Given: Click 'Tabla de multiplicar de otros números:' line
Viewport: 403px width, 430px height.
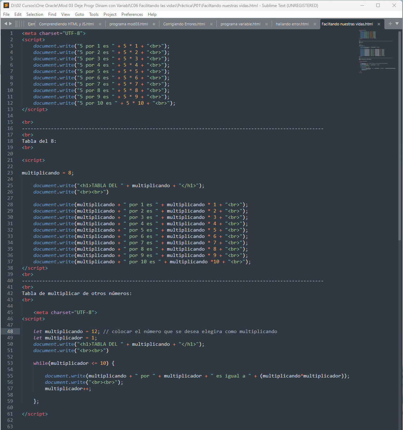Looking at the screenshot, I should pyautogui.click(x=77, y=293).
